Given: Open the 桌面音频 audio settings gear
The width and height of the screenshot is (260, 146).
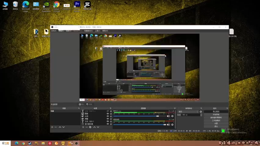Looking at the screenshot, I should [x=173, y=125].
